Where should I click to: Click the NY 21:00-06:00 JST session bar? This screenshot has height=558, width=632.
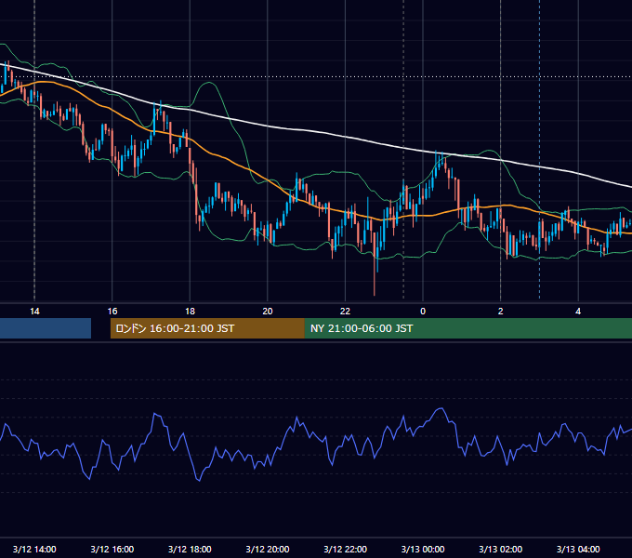click(467, 328)
